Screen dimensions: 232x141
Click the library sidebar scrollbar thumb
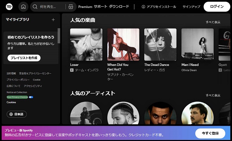59,36
